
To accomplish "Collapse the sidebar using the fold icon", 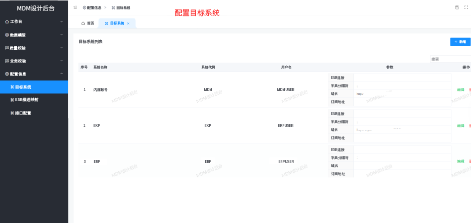I will pos(75,7).
